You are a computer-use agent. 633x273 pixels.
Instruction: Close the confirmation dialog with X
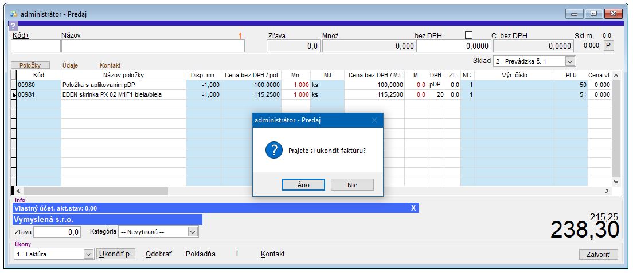click(374, 120)
